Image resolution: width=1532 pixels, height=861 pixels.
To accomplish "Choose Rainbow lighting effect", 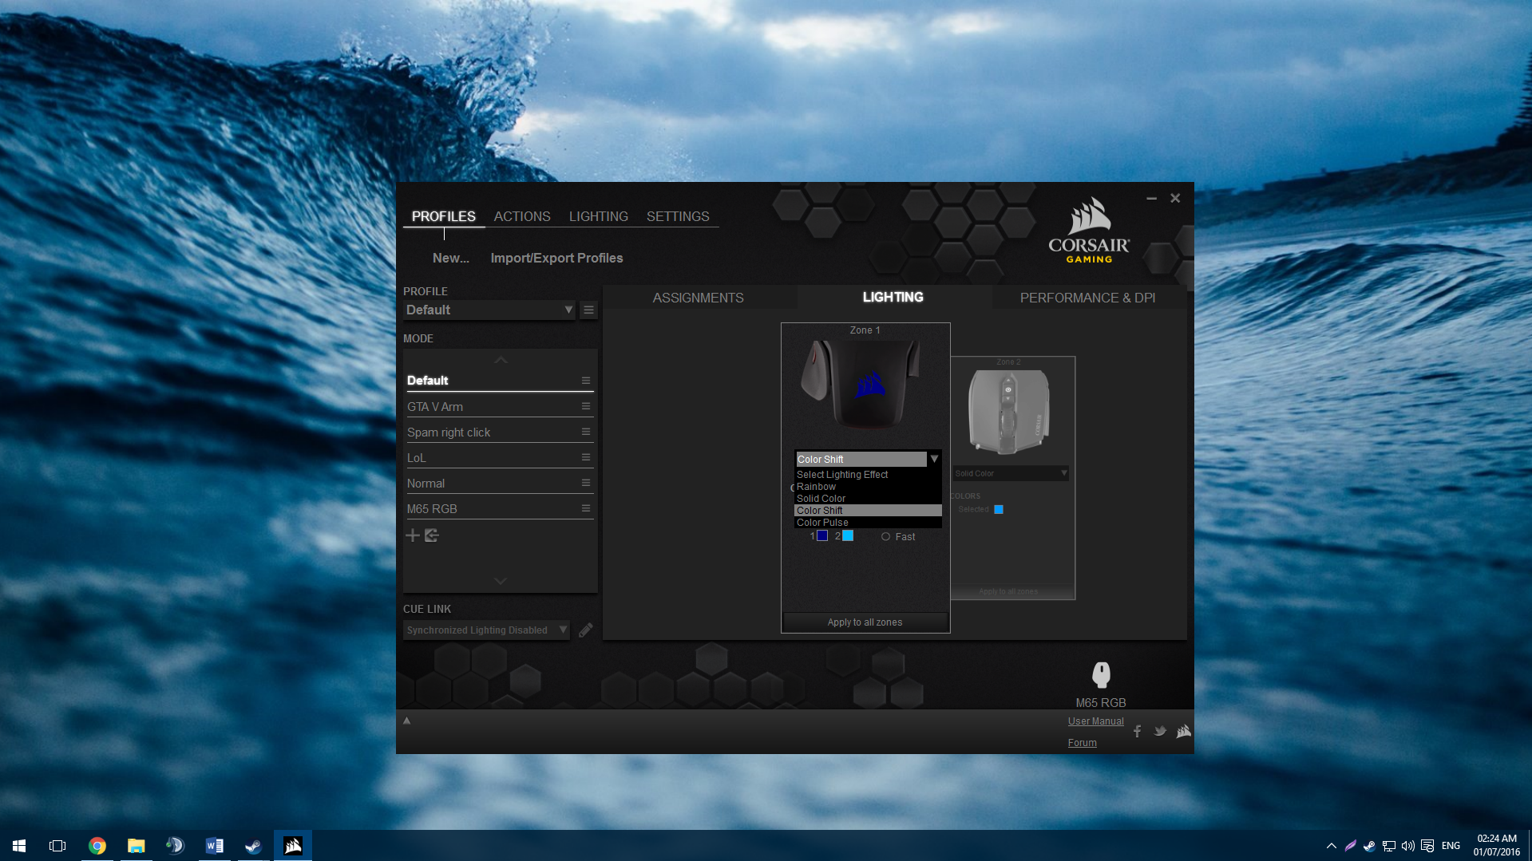I will (868, 487).
